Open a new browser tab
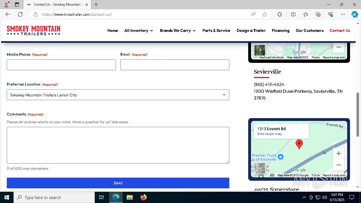 [96, 5]
